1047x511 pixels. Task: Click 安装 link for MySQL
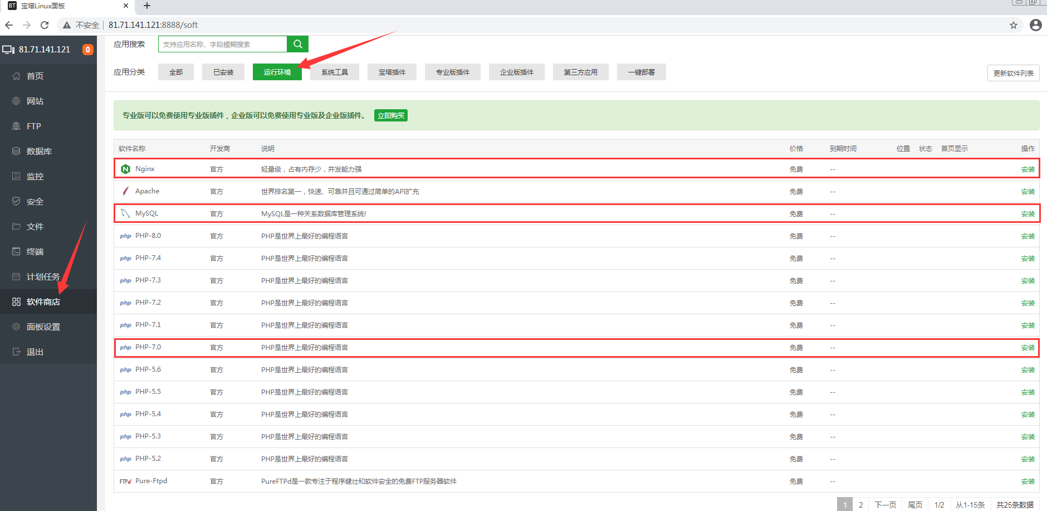pyautogui.click(x=1028, y=214)
